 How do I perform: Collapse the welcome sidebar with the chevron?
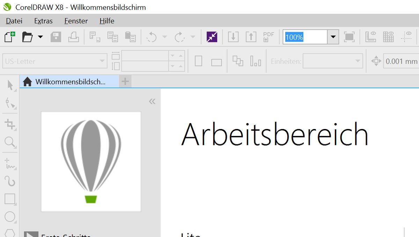(152, 101)
